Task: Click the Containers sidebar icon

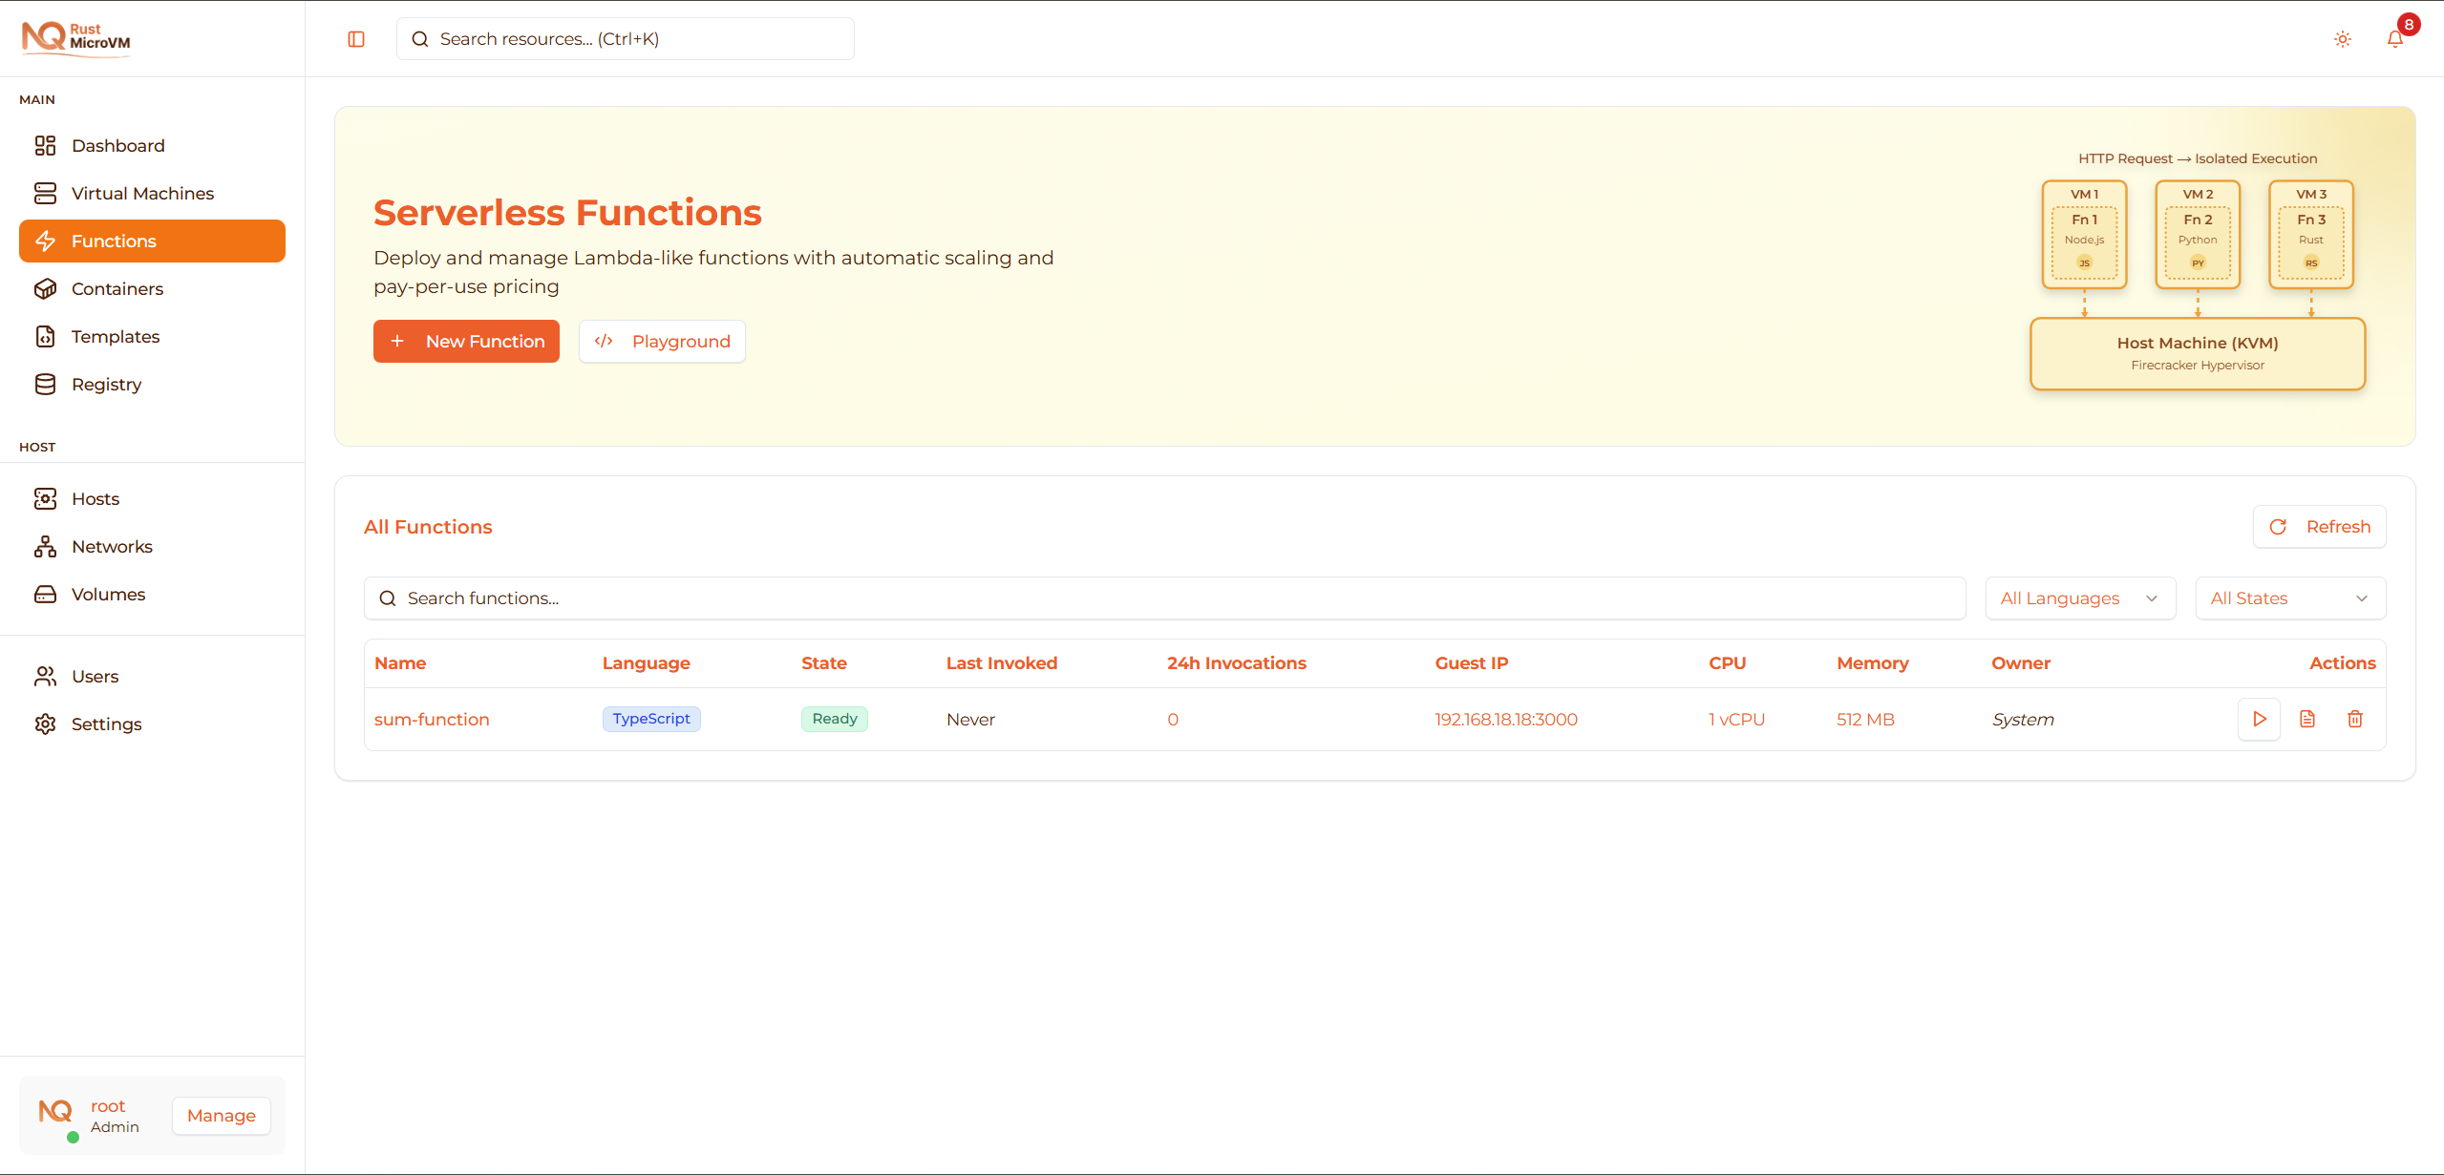Action: point(46,288)
